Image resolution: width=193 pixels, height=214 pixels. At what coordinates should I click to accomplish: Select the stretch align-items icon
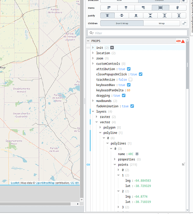click(160, 8)
